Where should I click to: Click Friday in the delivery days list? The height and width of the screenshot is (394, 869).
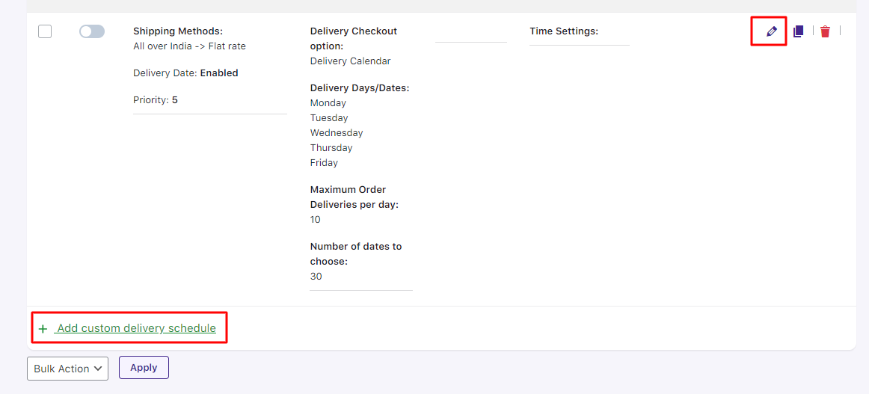[324, 163]
